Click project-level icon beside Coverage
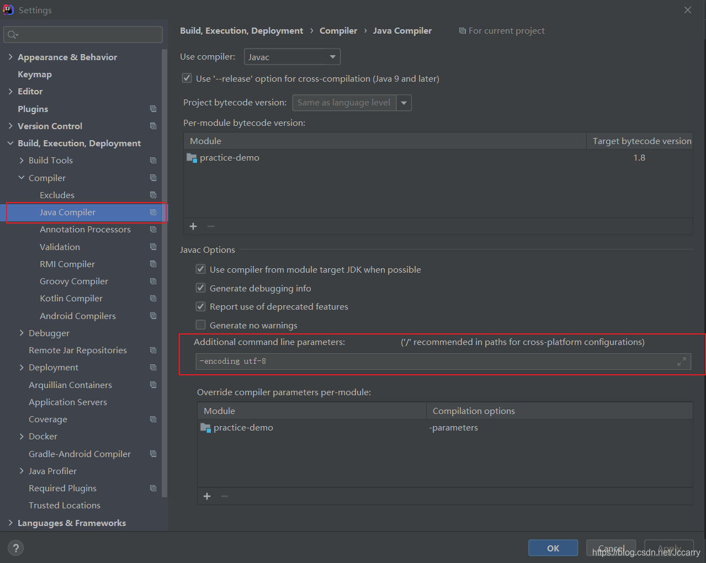This screenshot has width=706, height=563. 153,419
